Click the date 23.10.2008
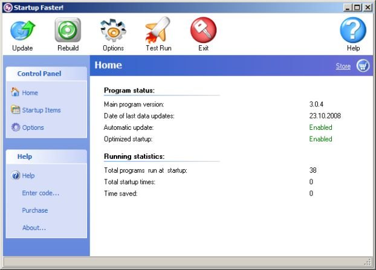 click(325, 116)
